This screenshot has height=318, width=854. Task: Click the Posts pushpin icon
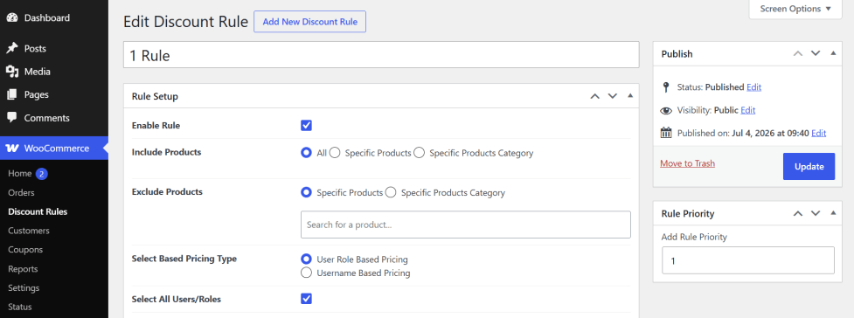[x=12, y=48]
